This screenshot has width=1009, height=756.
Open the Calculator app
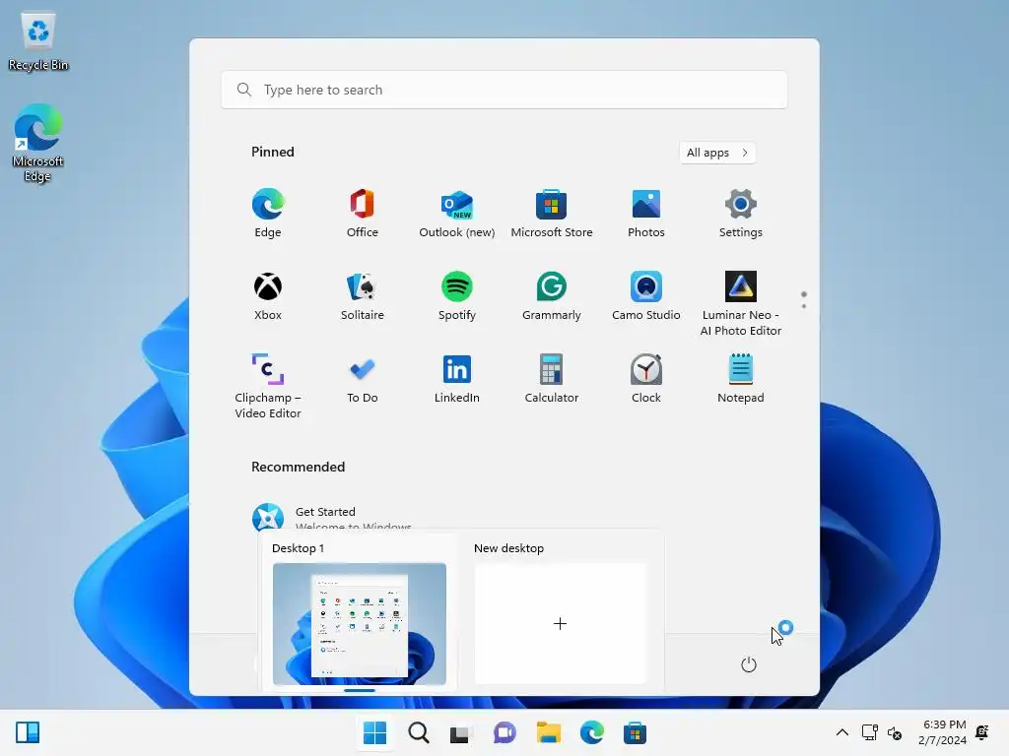552,379
